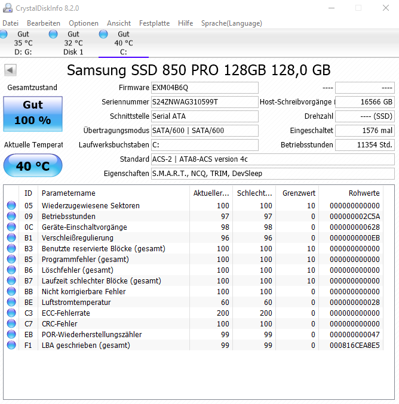Click the status orb for Programmfehler row
This screenshot has height=404, width=399.
coord(11,259)
